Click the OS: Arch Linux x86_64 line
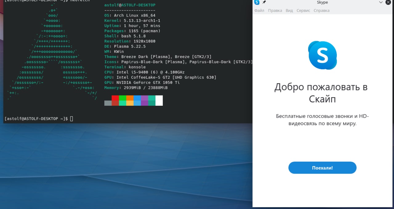The width and height of the screenshot is (394, 209). (130, 15)
